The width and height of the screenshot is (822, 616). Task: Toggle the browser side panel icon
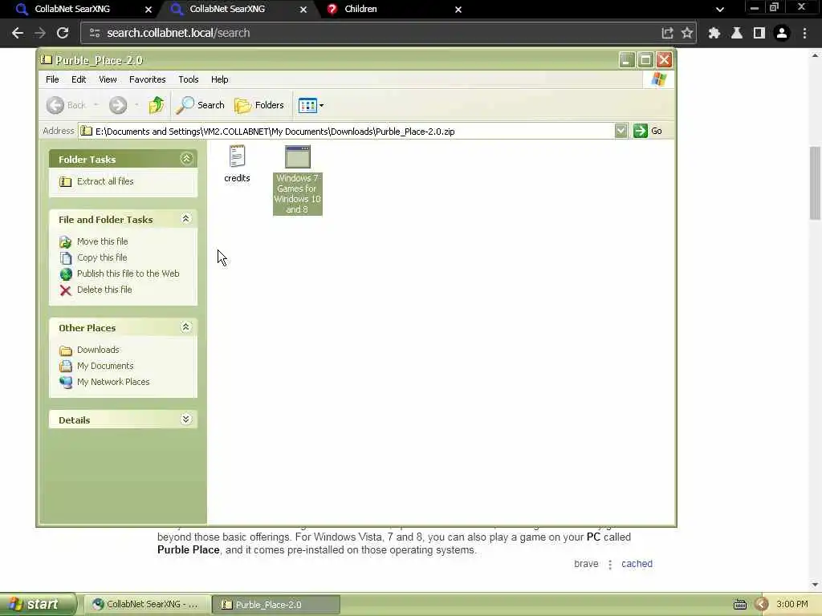[x=759, y=33]
